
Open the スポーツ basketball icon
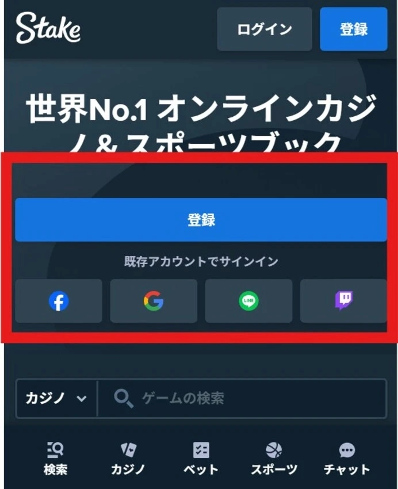(x=274, y=450)
